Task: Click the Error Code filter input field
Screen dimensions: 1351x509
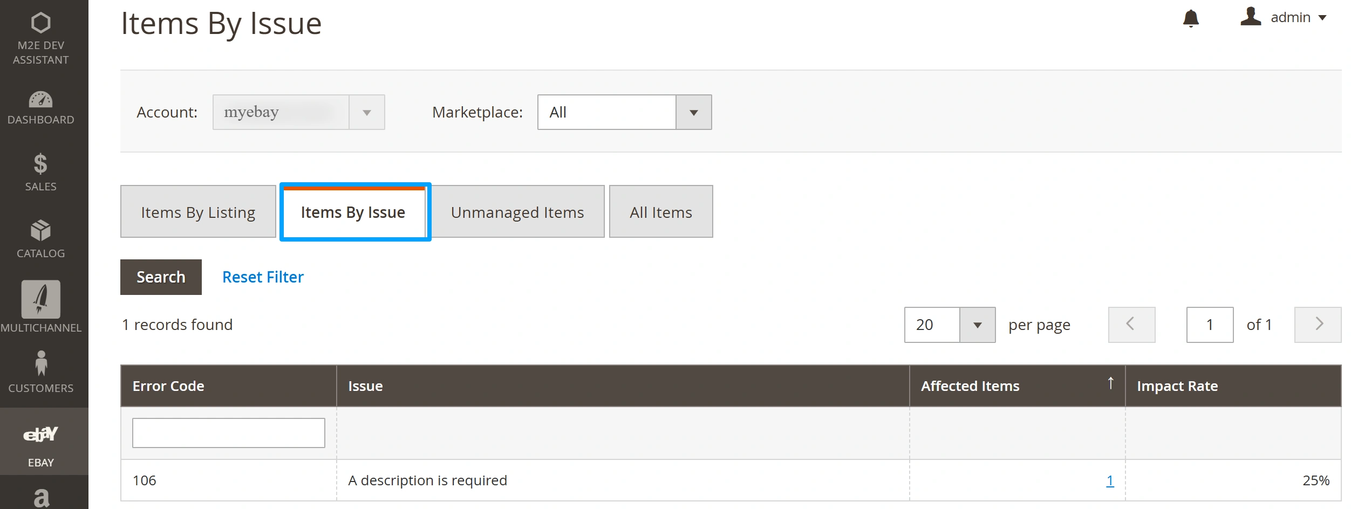Action: click(228, 433)
